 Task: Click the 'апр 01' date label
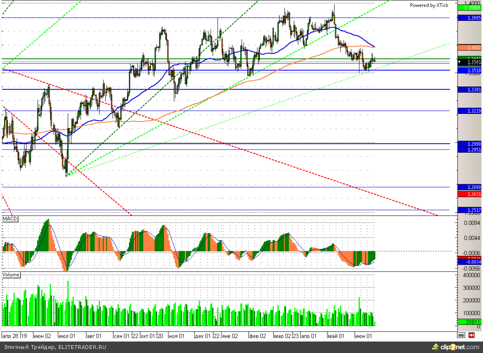coord(309,336)
